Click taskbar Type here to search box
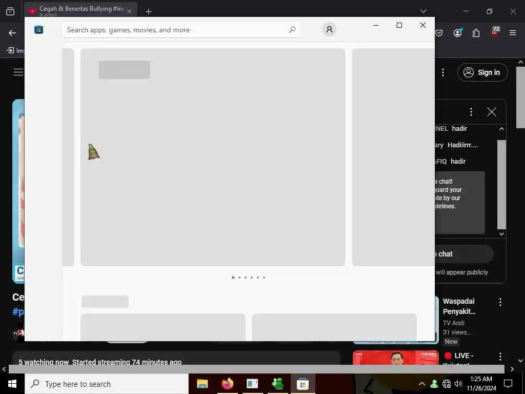 click(x=107, y=384)
